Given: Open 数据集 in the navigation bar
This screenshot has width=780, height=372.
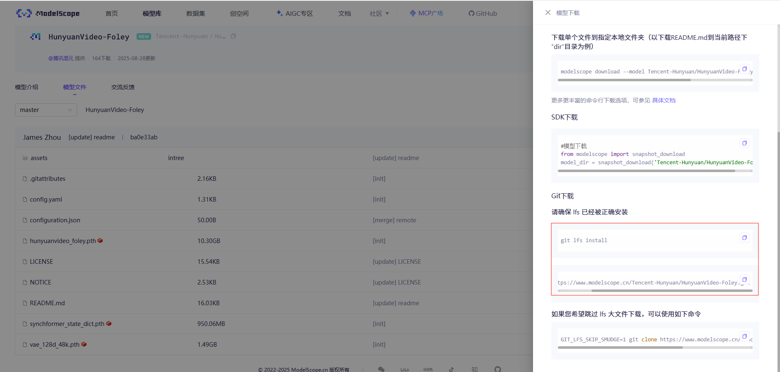Looking at the screenshot, I should [x=196, y=13].
